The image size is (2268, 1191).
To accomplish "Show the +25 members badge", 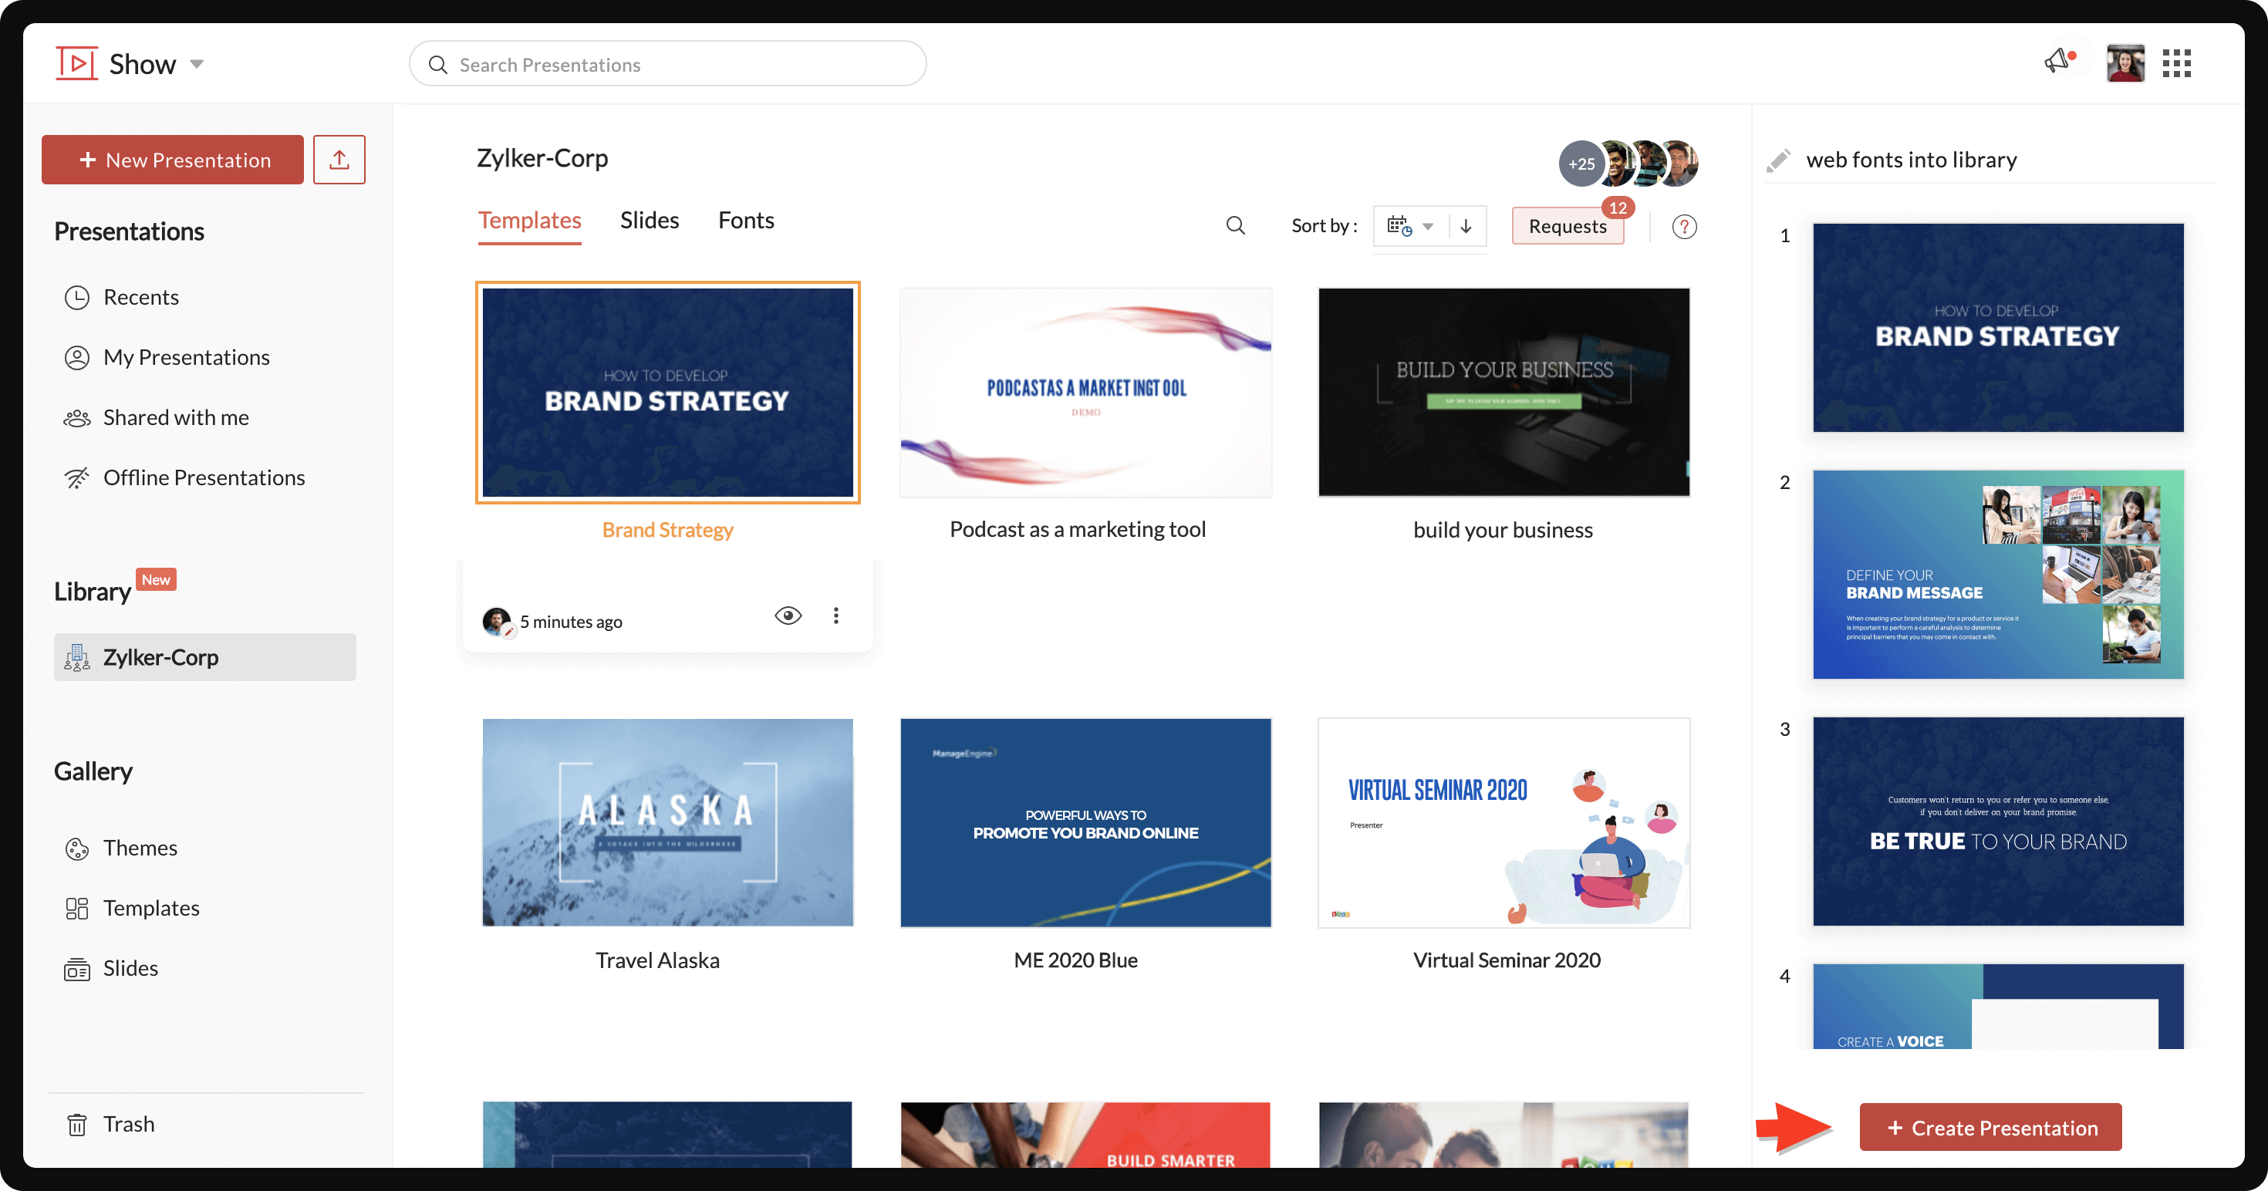I will pyautogui.click(x=1581, y=163).
